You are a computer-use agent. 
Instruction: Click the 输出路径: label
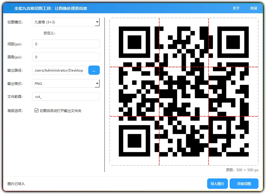15,70
